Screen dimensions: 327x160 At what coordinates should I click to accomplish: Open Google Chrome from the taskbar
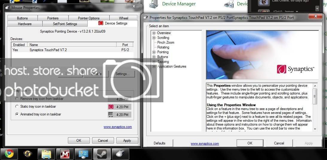pyautogui.click(x=9, y=154)
